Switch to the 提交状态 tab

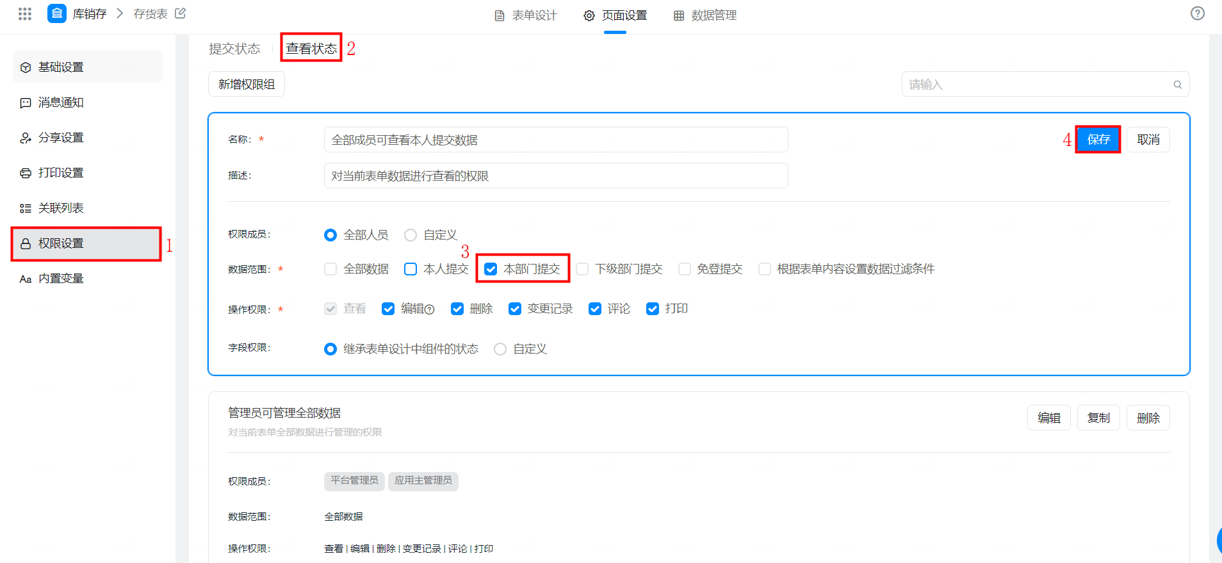click(234, 49)
